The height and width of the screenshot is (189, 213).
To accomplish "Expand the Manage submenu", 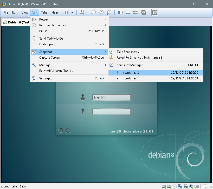I will tap(69, 65).
